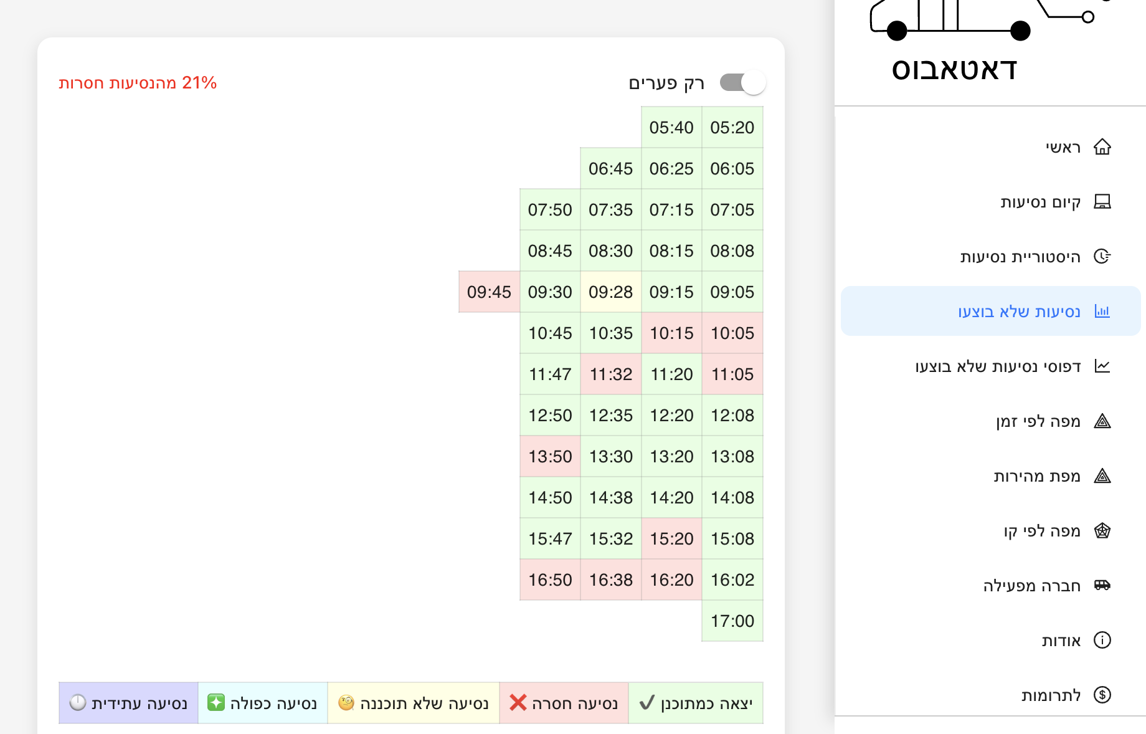The height and width of the screenshot is (734, 1146).
Task: Toggle the רק פערים switch
Action: click(742, 83)
